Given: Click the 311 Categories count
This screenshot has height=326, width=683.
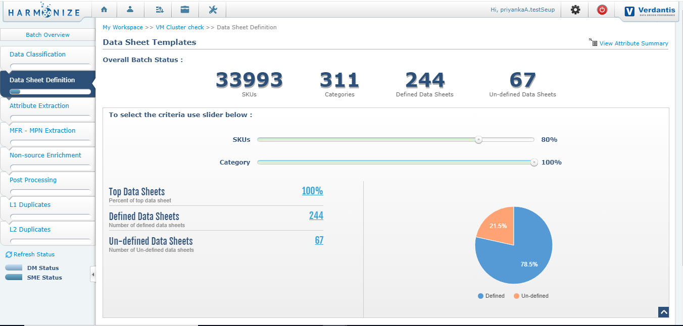Looking at the screenshot, I should (x=339, y=80).
